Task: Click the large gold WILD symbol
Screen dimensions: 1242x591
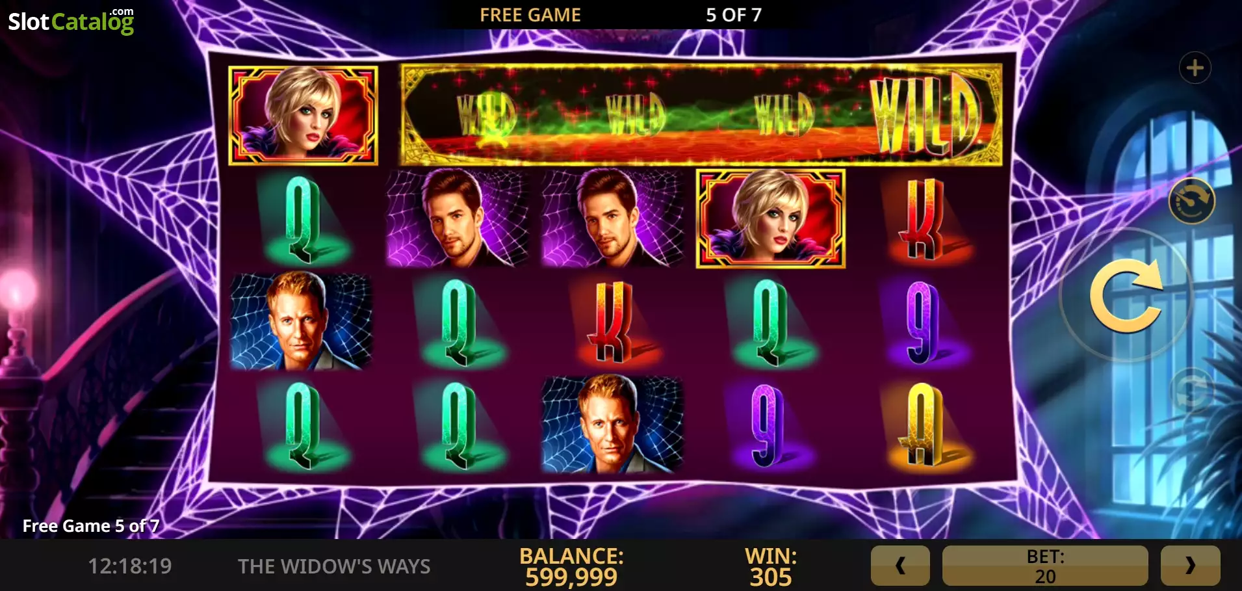Action: 925,115
